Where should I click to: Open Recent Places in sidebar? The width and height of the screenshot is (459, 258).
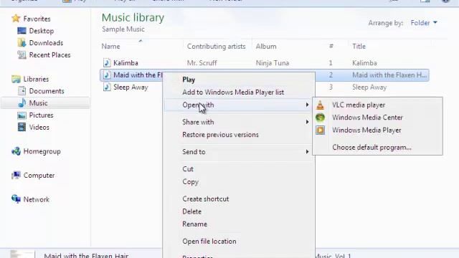coord(49,54)
